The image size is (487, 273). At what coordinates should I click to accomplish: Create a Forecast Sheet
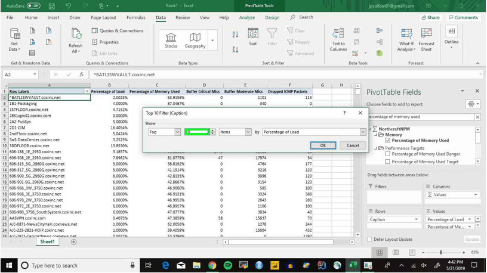point(426,40)
